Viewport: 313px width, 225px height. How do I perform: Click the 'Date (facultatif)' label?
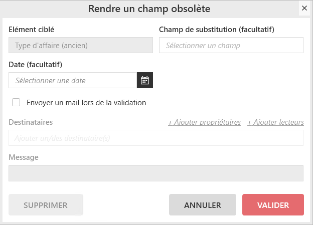(x=35, y=65)
